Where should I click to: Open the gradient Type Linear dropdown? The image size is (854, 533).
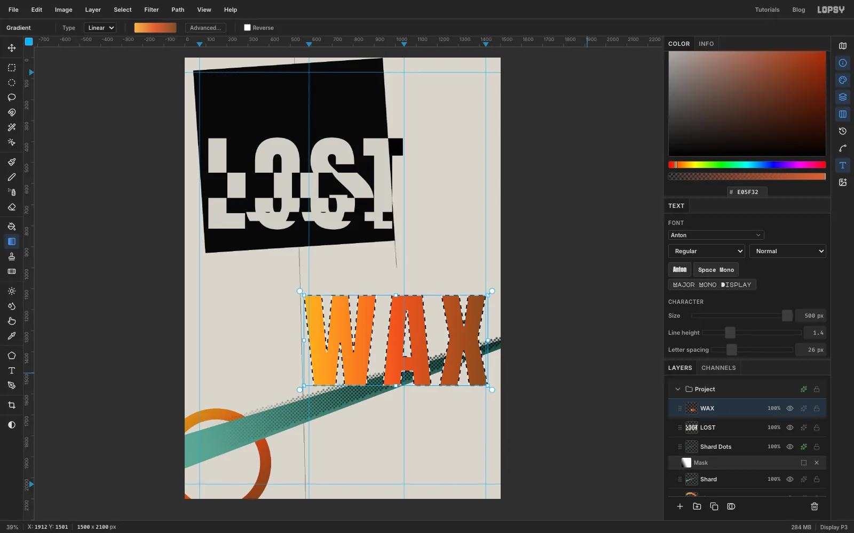coord(100,28)
